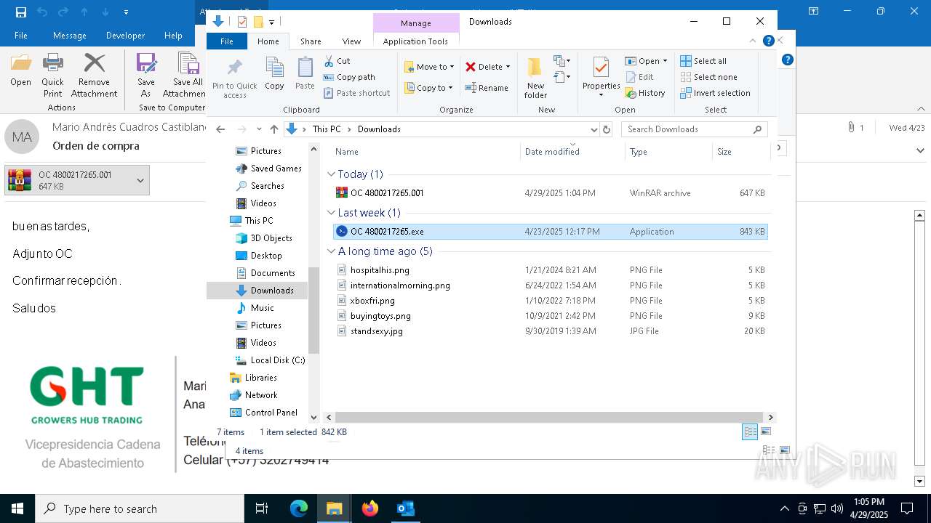Open the Explorer File menu

(227, 41)
